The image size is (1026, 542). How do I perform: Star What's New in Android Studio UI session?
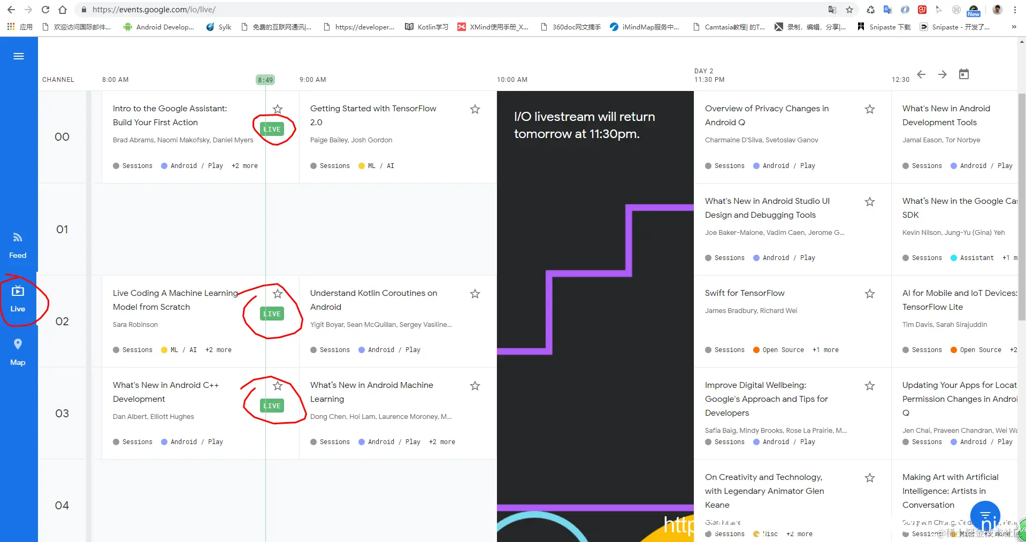(x=870, y=202)
